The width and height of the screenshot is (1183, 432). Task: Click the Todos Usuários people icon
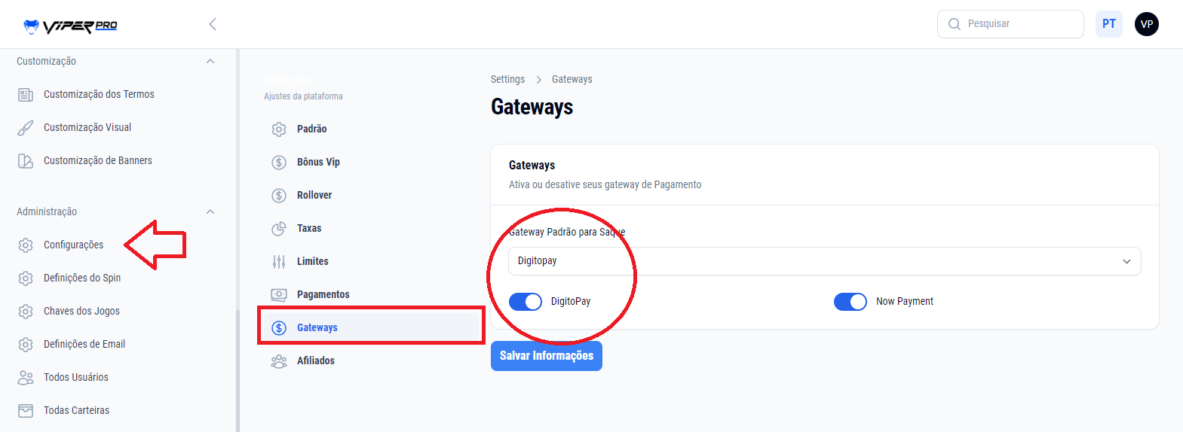[26, 378]
